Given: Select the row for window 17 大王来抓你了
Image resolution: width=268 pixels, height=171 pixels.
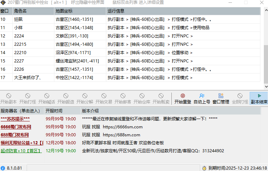Looking at the screenshot, I should 28,78.
